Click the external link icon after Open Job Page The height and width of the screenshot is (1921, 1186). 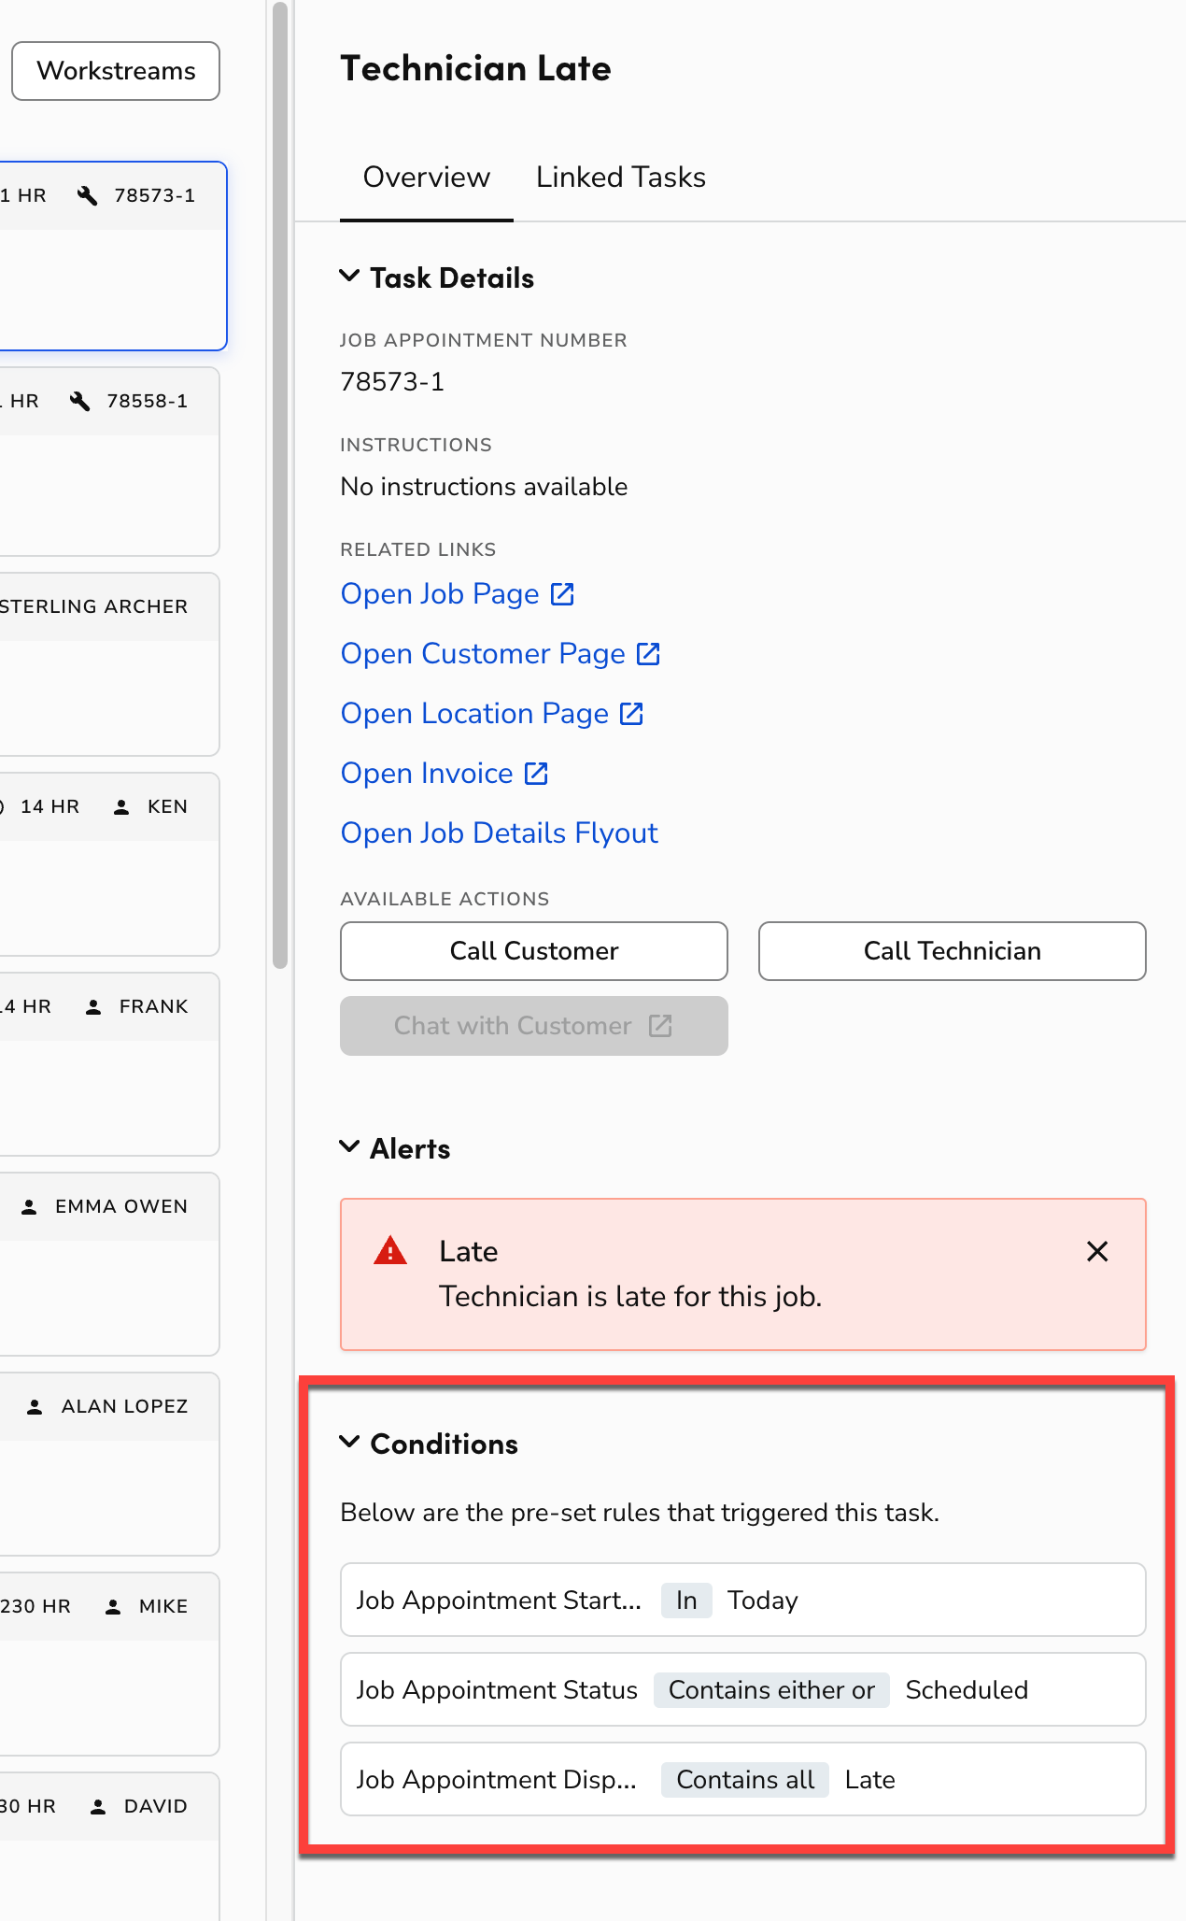(x=562, y=594)
